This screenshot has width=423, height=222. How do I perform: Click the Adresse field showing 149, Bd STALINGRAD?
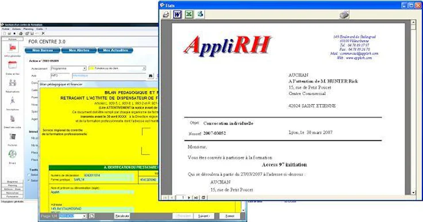pos(92,209)
